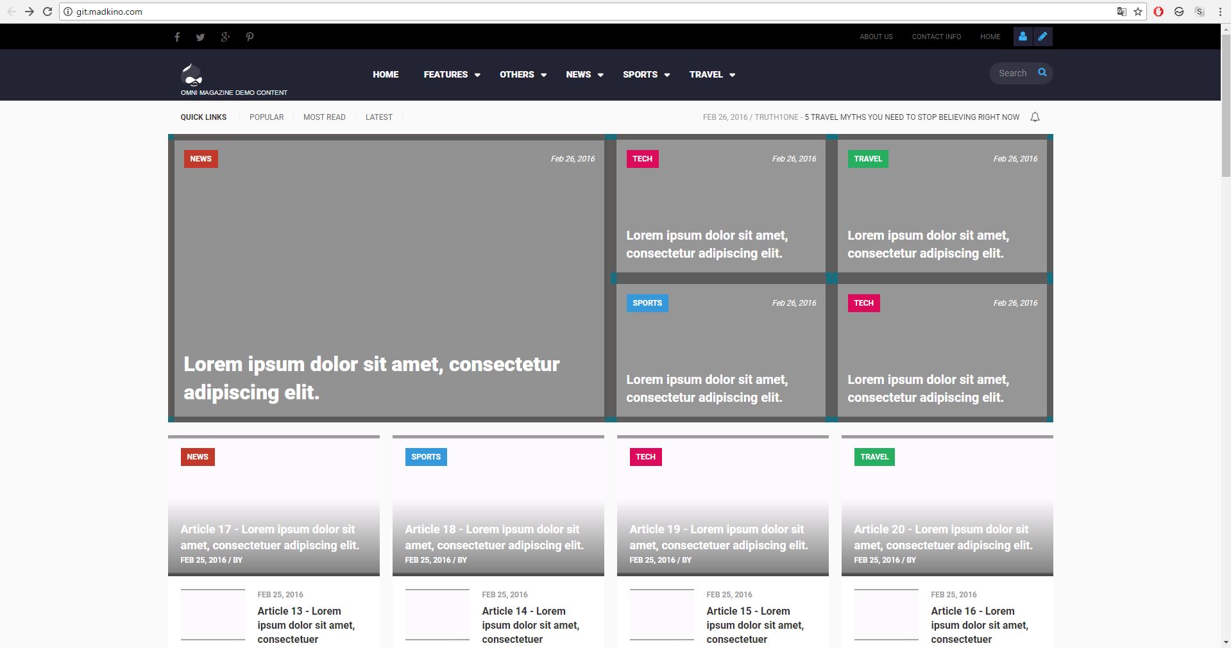This screenshot has height=648, width=1231.
Task: Click the thumbnail beside Article 16
Action: click(x=887, y=615)
